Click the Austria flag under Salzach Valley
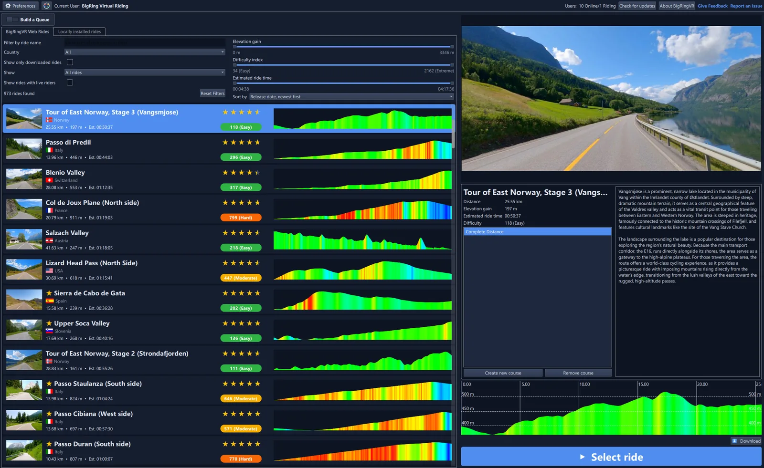Screen dimensions: 764x468 click(x=49, y=240)
